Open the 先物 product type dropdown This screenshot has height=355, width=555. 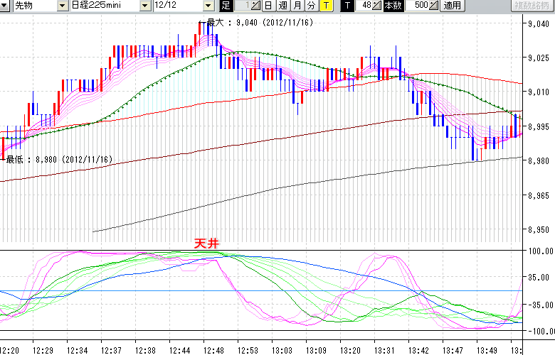[x=64, y=6]
